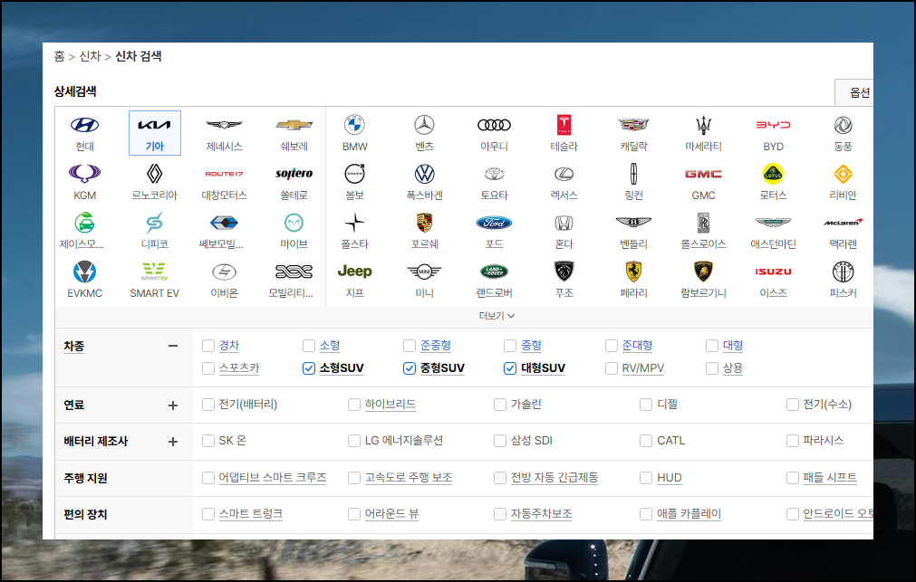Select the Rolls-Royce (롤스로이스) logo
This screenshot has width=916, height=582.
pos(703,223)
